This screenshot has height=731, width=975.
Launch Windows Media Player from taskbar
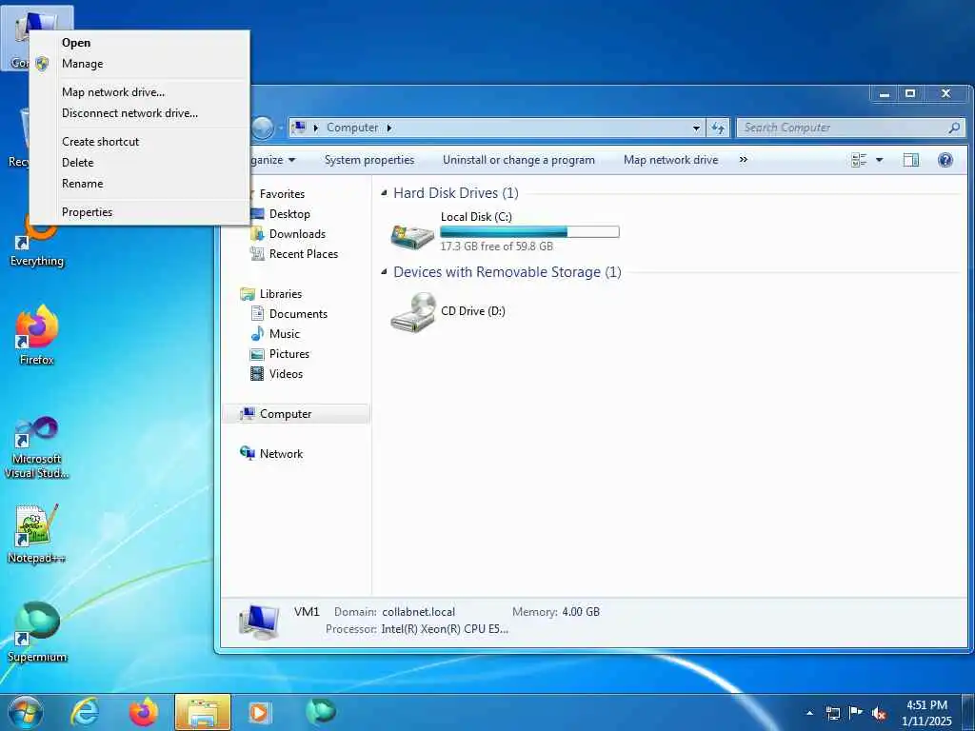click(259, 712)
